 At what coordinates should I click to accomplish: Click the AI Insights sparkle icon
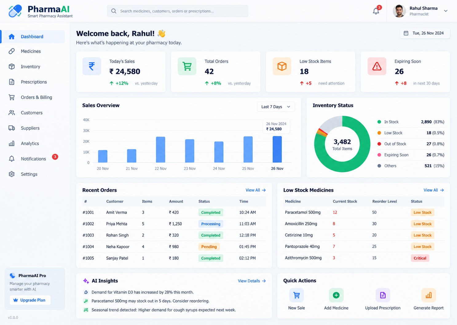coord(86,281)
